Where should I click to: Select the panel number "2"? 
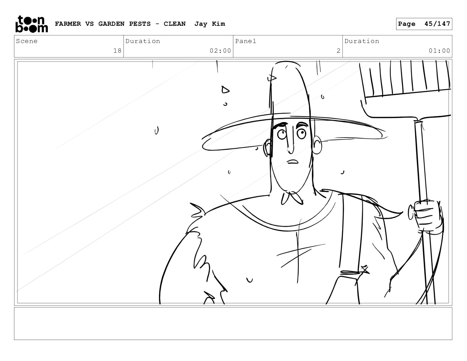coord(339,51)
